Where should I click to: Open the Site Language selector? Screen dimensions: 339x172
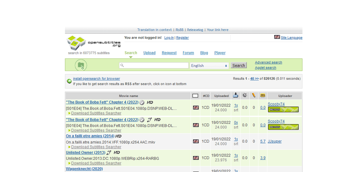tap(291, 38)
